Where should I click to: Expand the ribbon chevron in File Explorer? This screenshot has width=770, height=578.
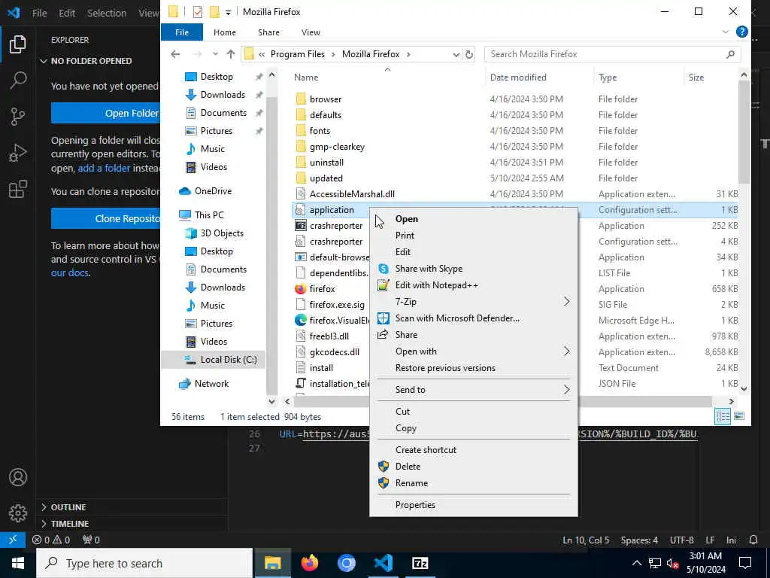point(726,32)
